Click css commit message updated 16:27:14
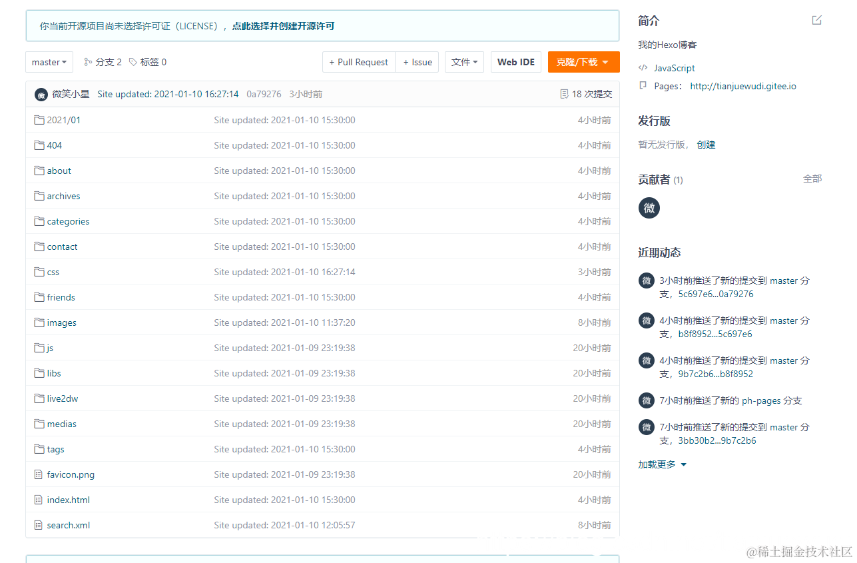The height and width of the screenshot is (563, 857). 284,272
